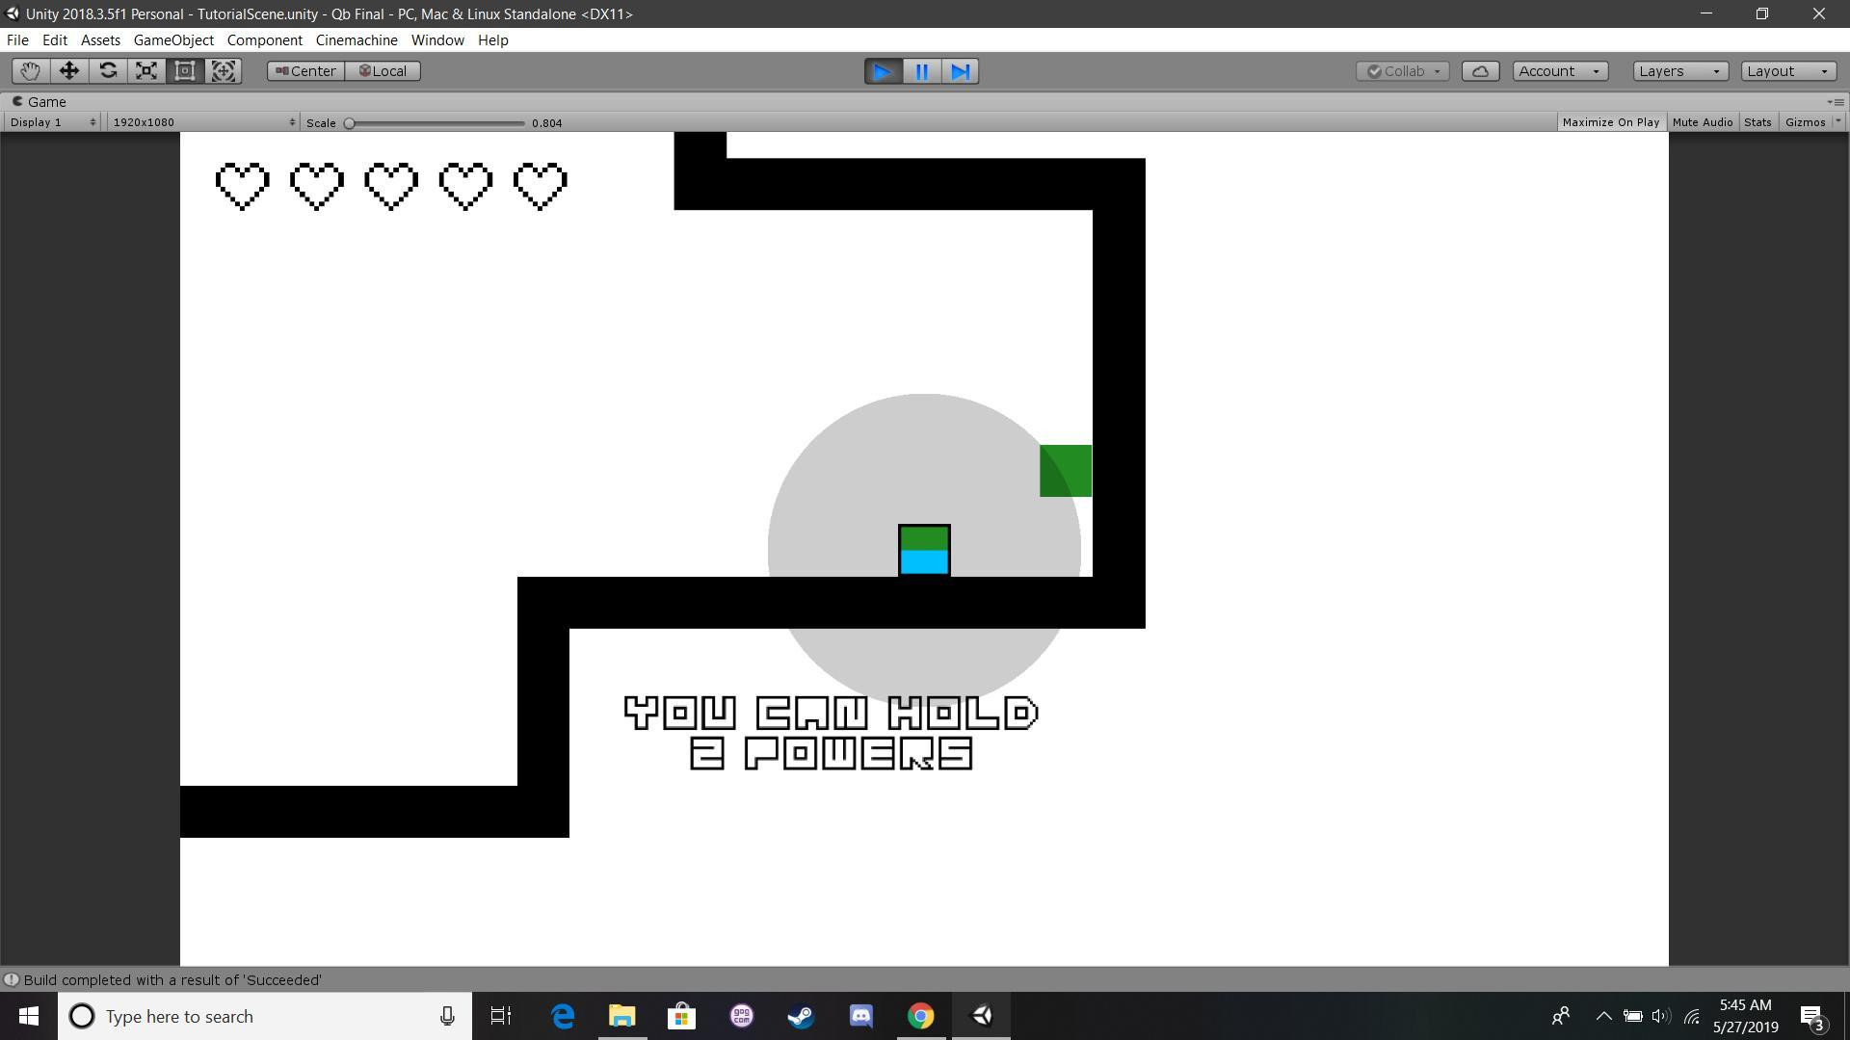Toggle Stats overlay

(x=1757, y=122)
